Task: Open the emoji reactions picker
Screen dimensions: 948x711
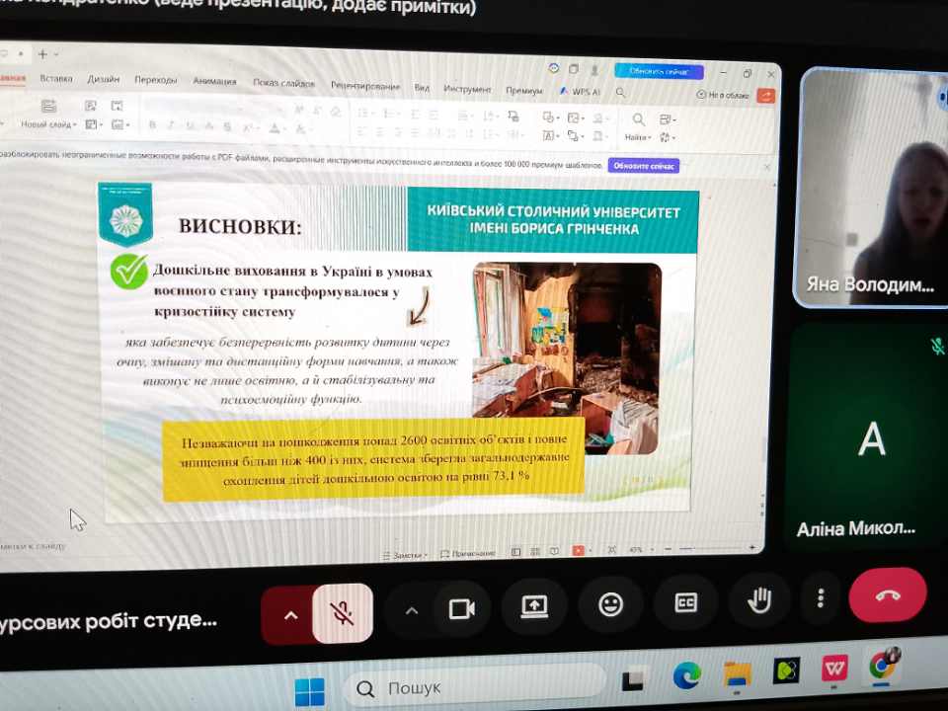Action: [x=610, y=604]
